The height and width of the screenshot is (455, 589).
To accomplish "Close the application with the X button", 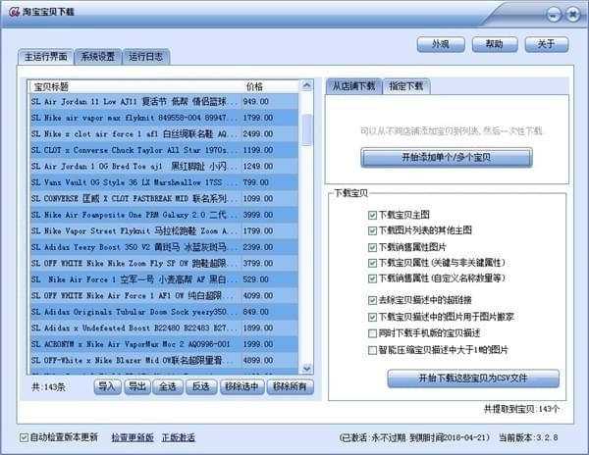I will [575, 14].
